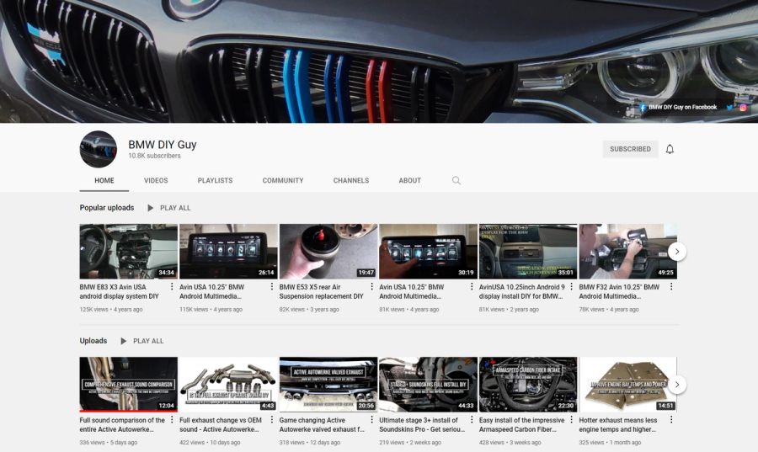758x452 pixels.
Task: Open the 20:56 valved exhaust thumbnail
Action: tap(328, 385)
